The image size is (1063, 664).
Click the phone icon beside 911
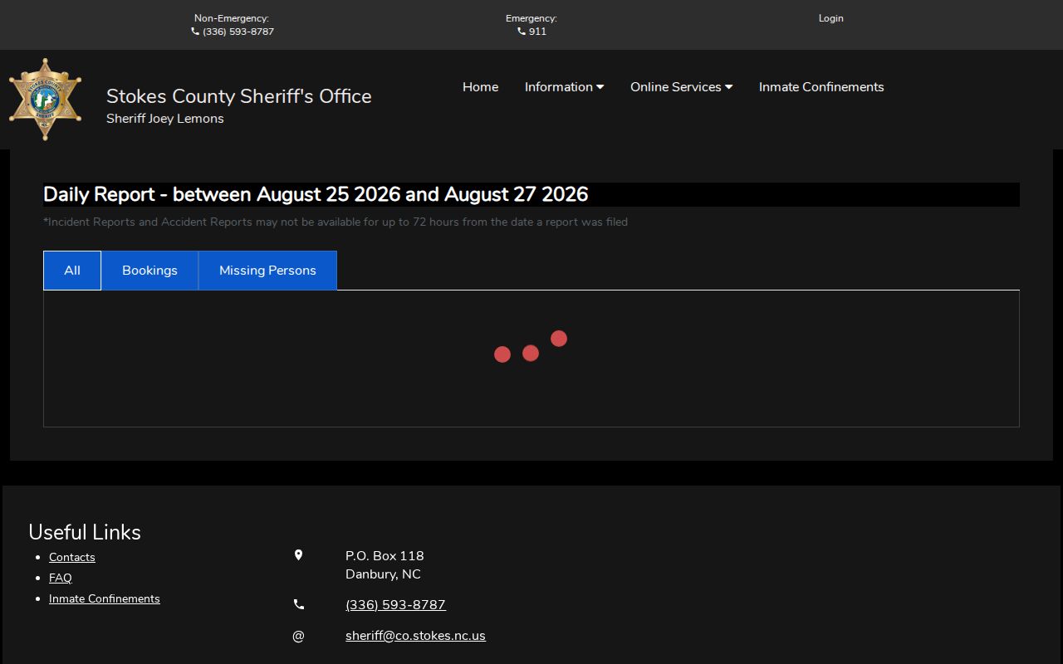(522, 32)
